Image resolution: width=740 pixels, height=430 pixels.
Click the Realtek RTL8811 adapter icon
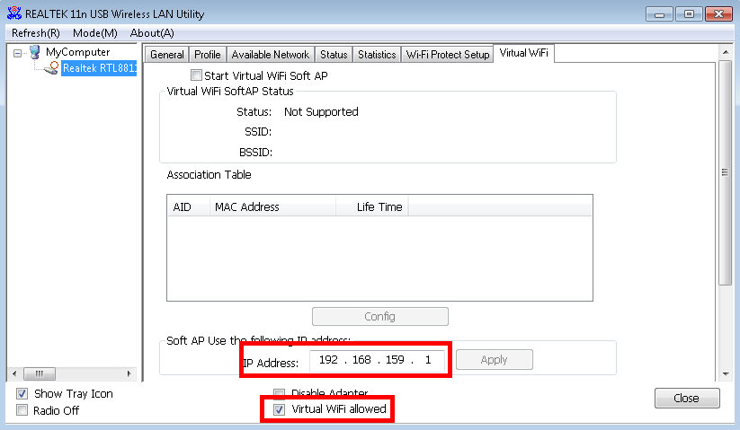tap(51, 68)
